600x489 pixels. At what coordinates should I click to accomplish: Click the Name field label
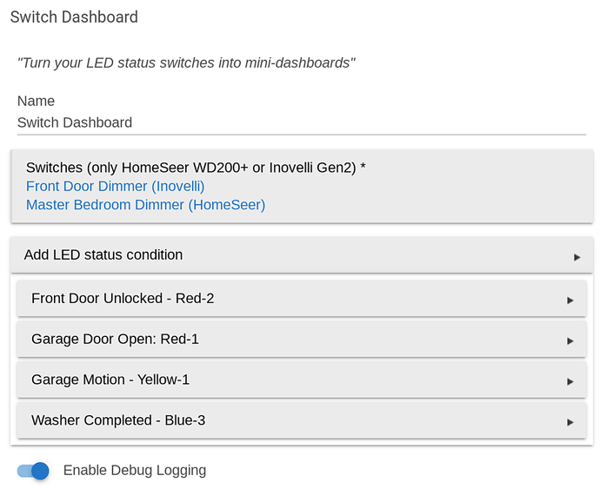click(x=36, y=101)
